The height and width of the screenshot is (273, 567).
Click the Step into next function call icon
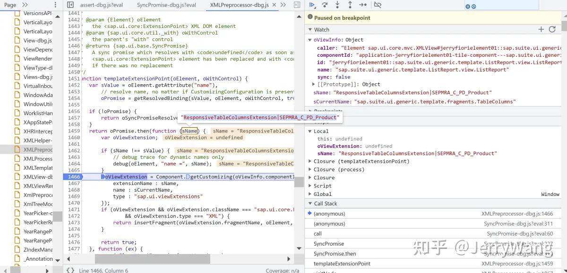point(338,5)
